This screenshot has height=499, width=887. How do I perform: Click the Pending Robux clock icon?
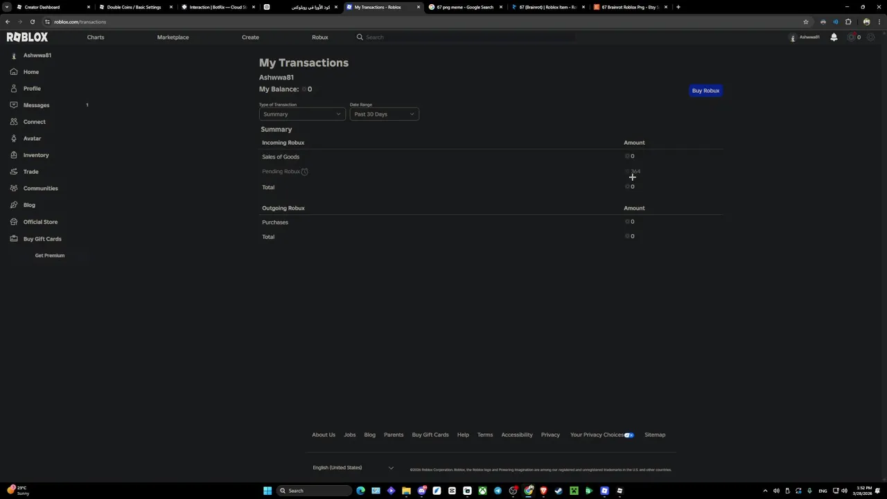(304, 171)
